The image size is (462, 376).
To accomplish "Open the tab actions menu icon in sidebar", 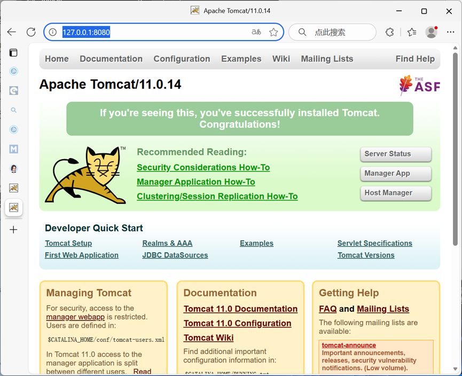I will pyautogui.click(x=13, y=53).
